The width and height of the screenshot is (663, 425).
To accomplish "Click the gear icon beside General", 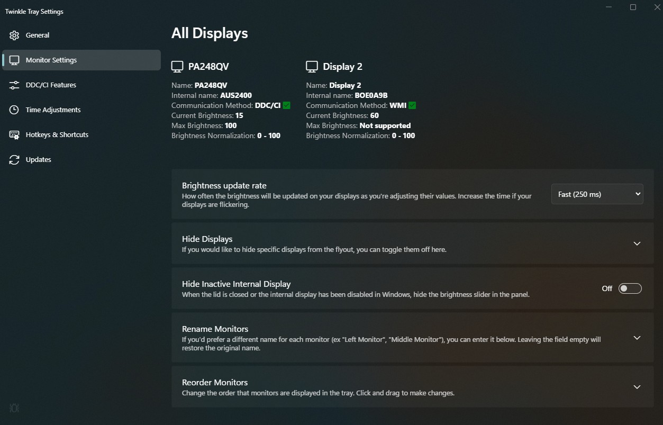I will tap(14, 35).
